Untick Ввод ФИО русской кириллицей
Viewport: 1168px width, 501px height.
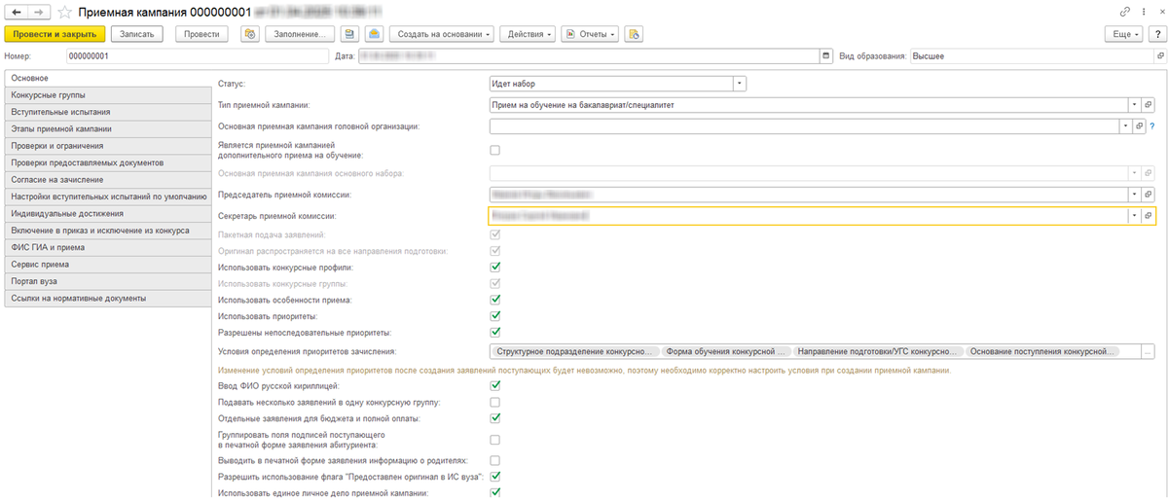click(x=494, y=386)
